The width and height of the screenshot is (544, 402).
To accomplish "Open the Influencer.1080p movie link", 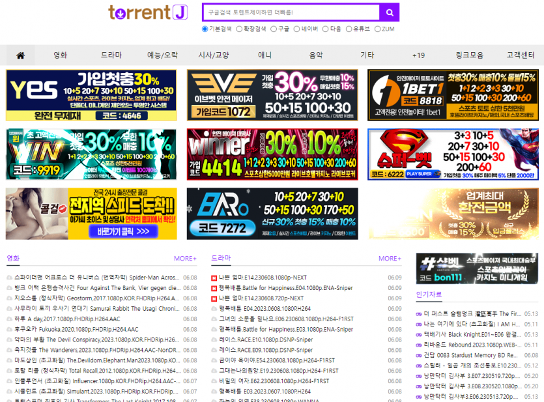I will [x=98, y=382].
